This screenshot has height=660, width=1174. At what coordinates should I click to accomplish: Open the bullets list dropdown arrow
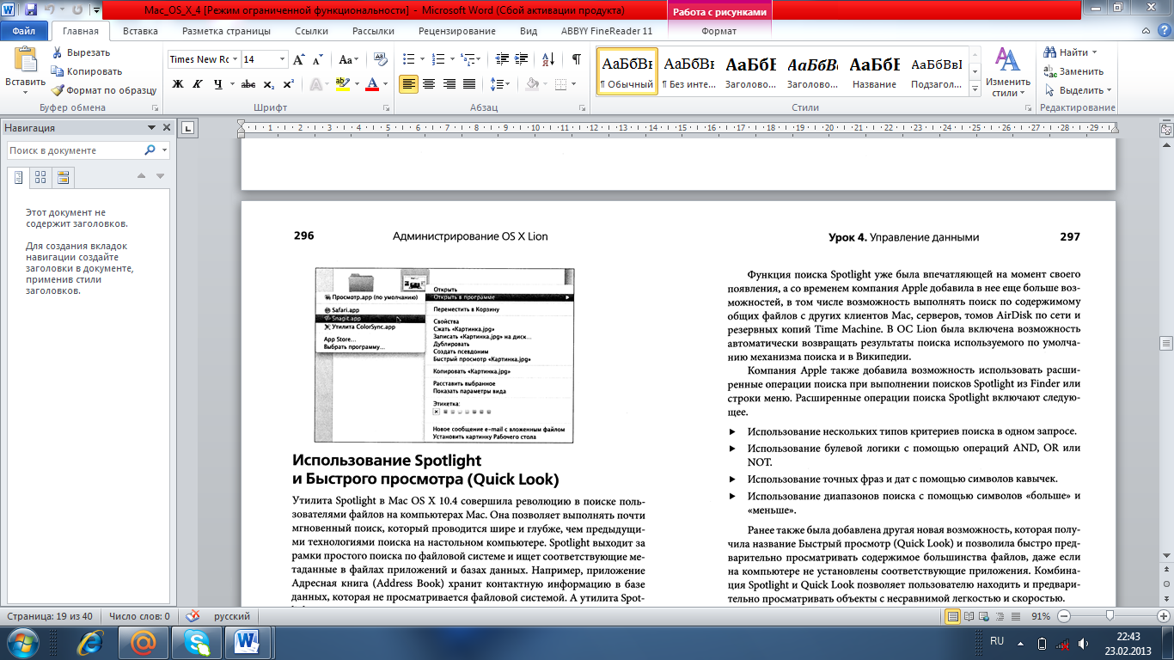tap(422, 59)
